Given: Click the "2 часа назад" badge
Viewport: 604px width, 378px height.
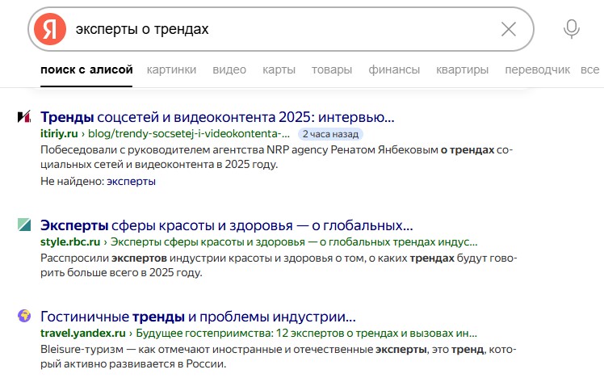Looking at the screenshot, I should coord(330,134).
